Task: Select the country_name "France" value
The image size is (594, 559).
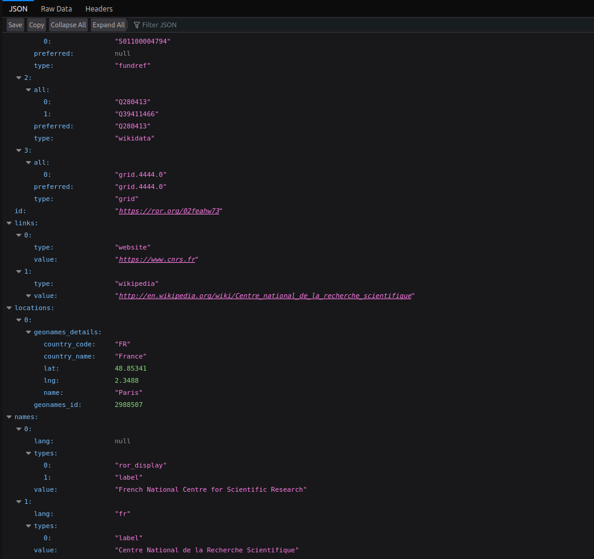Action: (x=131, y=356)
